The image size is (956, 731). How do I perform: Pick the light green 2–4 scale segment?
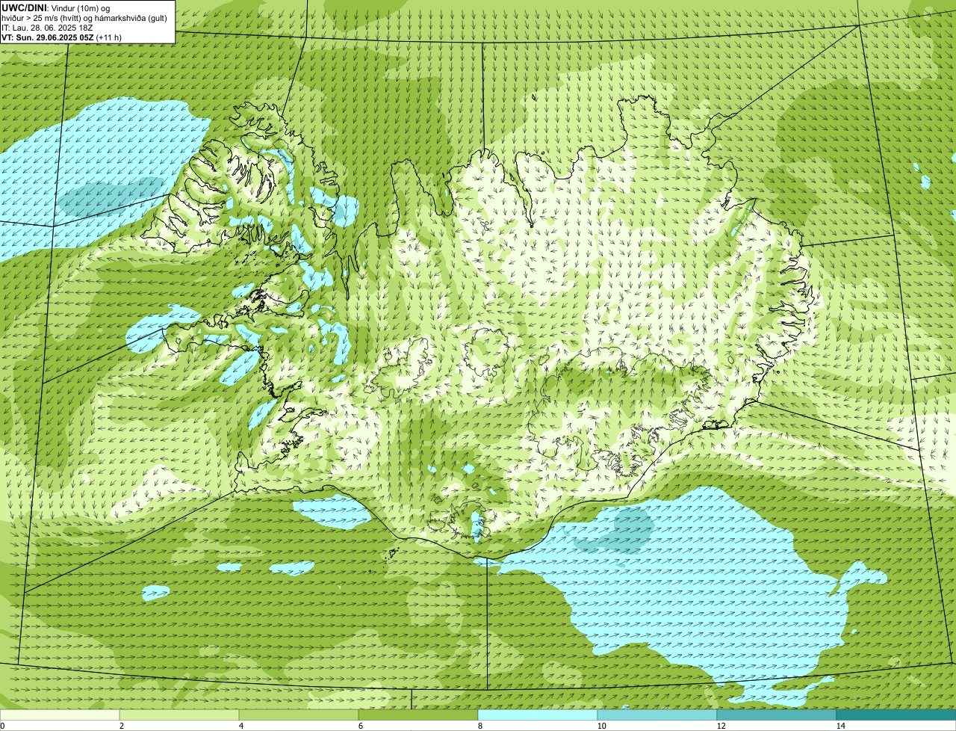coord(179,715)
